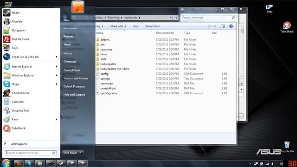
Task: Click the Search .minecraft field
Action: pyautogui.click(x=208, y=18)
